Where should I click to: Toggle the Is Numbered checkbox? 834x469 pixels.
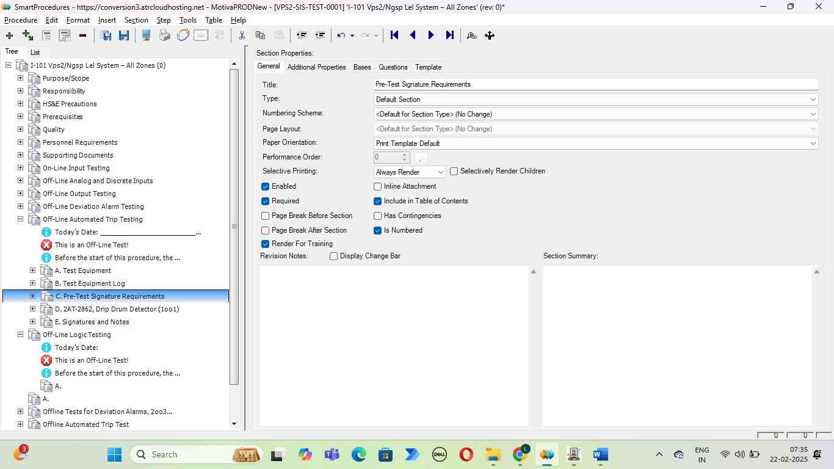378,230
